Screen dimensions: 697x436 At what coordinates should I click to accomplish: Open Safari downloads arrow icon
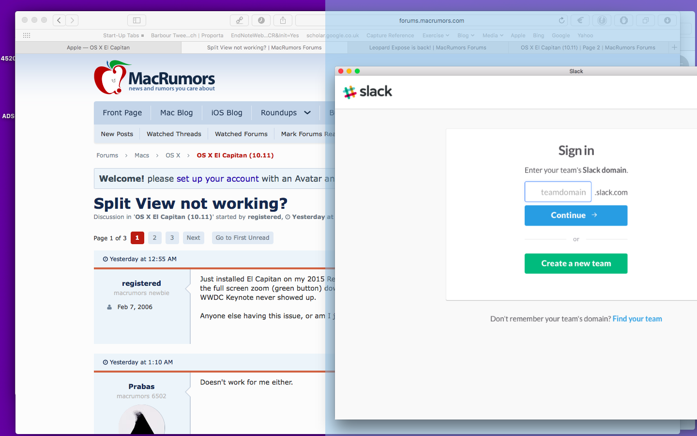tap(667, 20)
